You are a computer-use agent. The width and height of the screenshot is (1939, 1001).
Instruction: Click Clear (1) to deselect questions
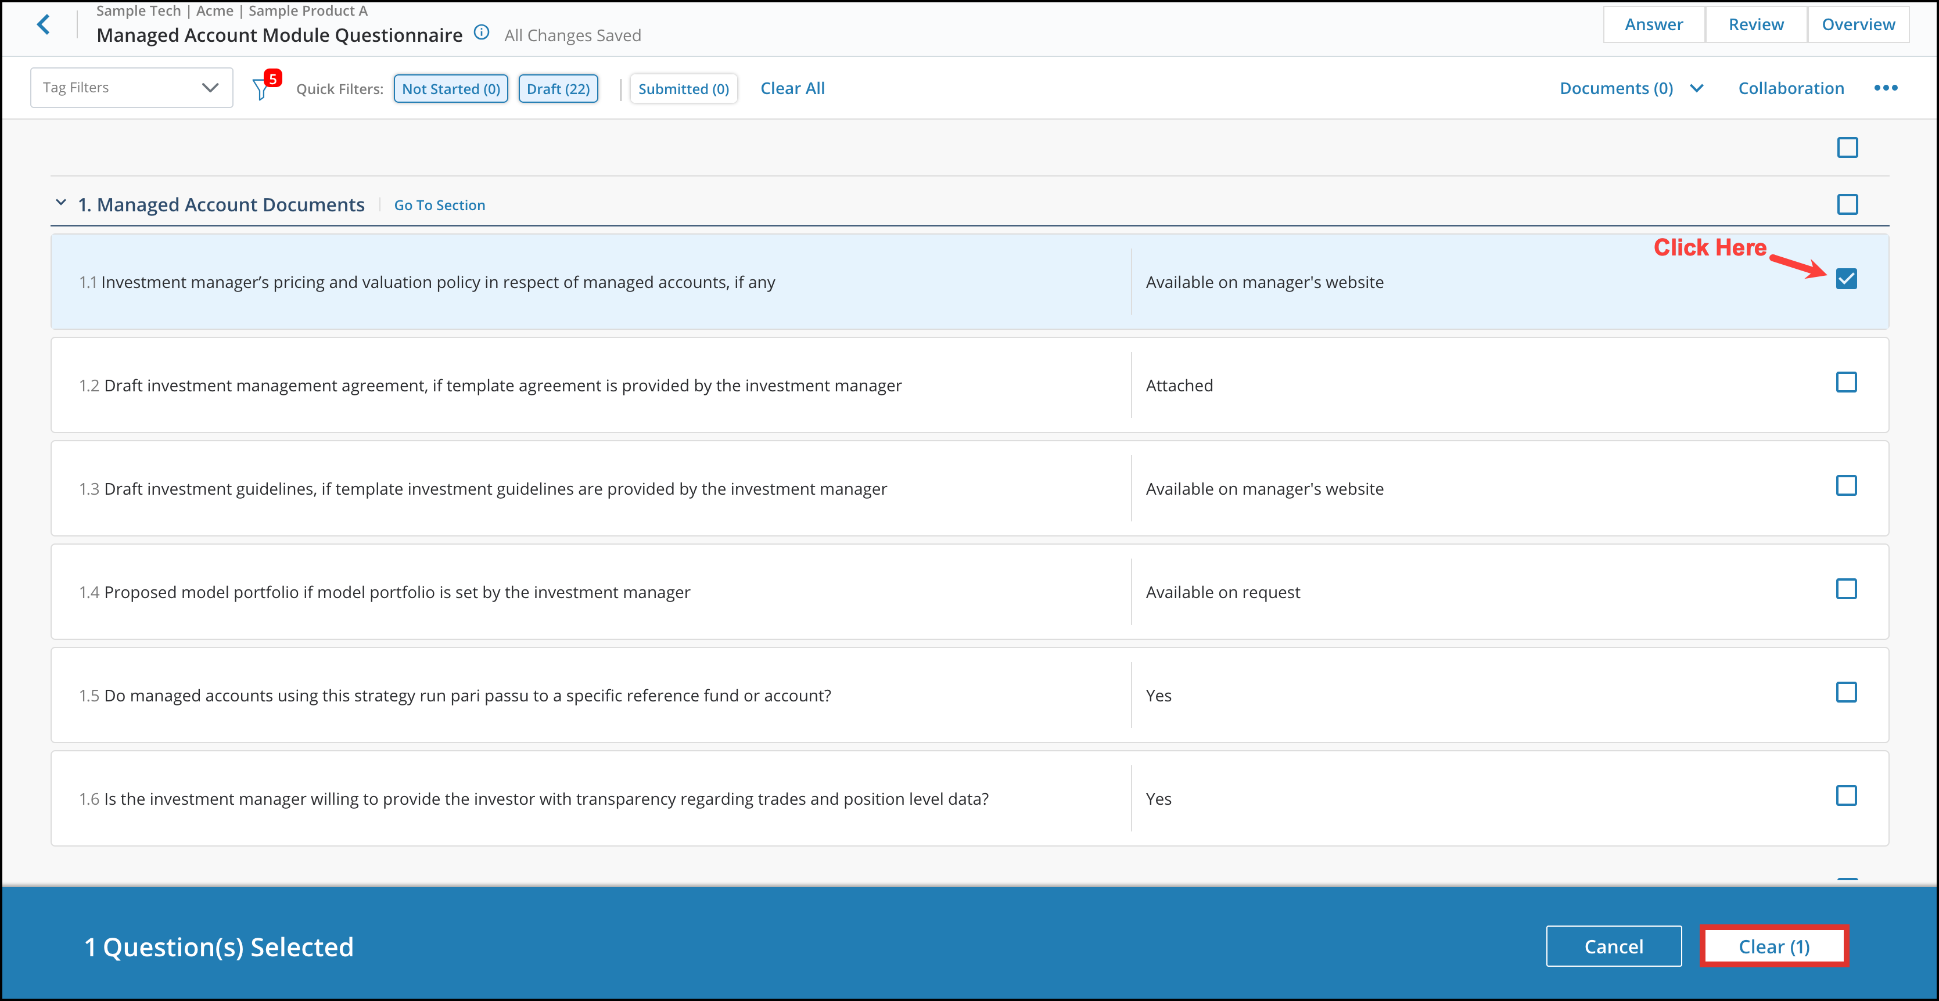(x=1774, y=946)
